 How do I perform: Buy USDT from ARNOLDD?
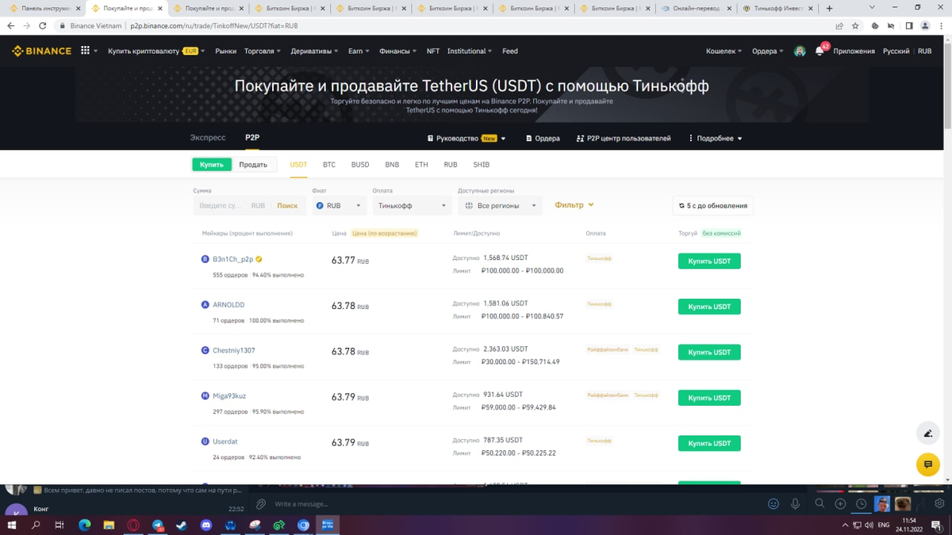[x=709, y=307]
